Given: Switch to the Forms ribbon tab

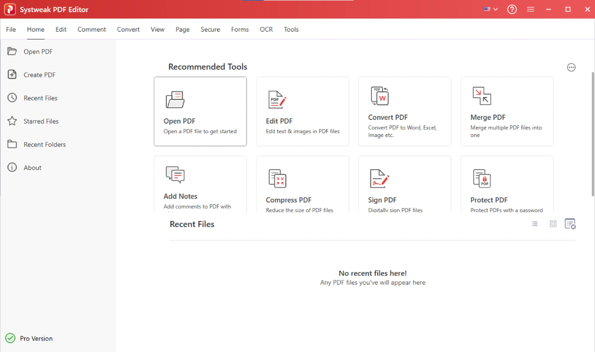Looking at the screenshot, I should click(x=240, y=29).
